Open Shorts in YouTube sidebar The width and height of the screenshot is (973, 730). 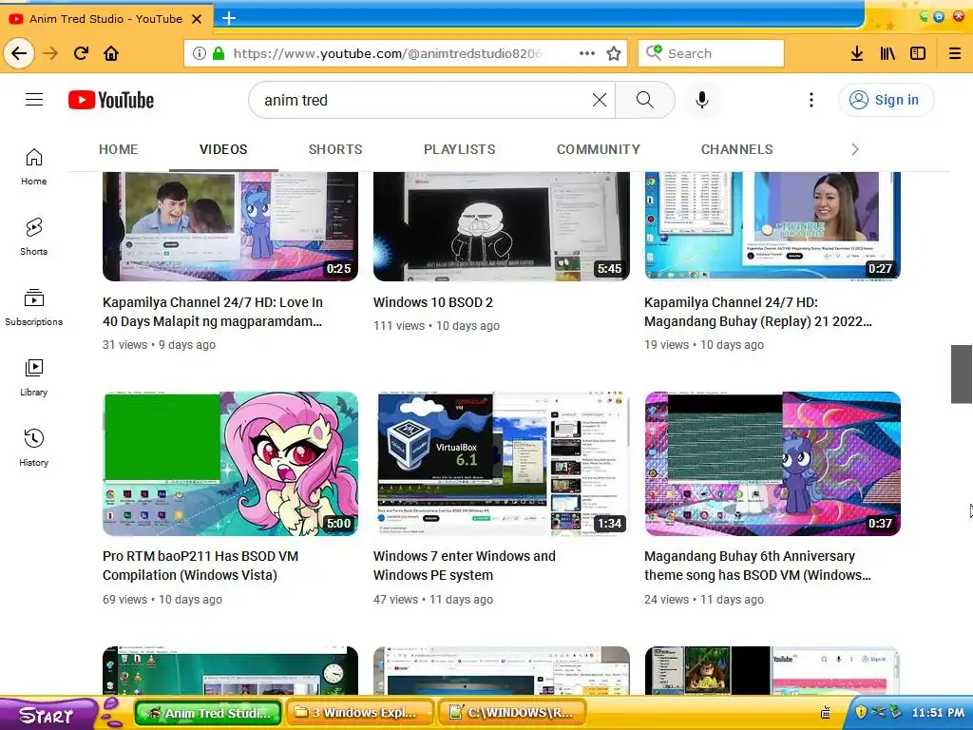point(33,237)
